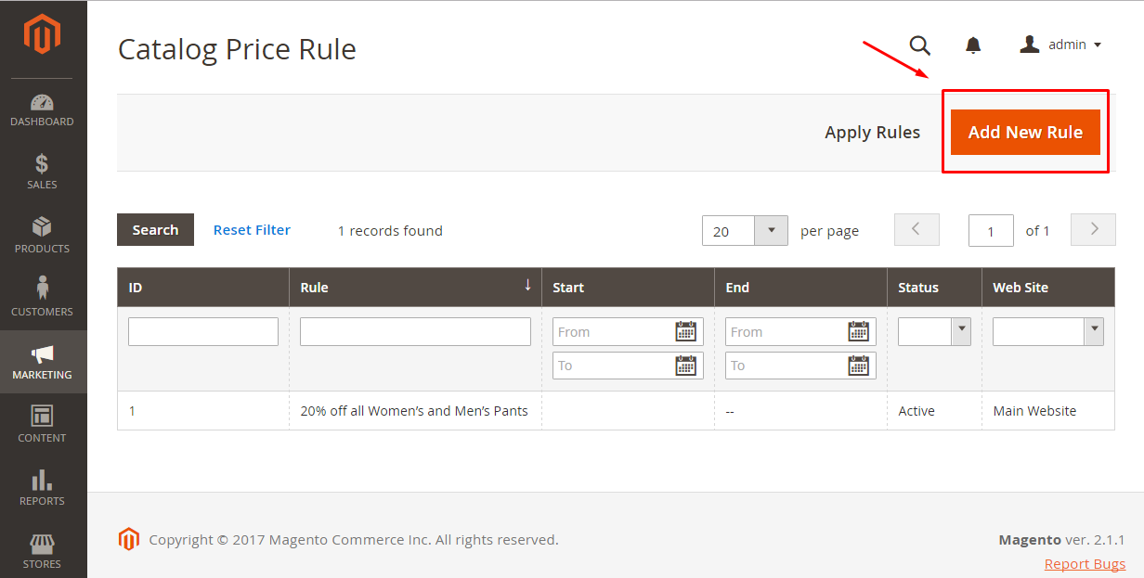
Task: Click the '1 records found' text
Action: coord(390,231)
